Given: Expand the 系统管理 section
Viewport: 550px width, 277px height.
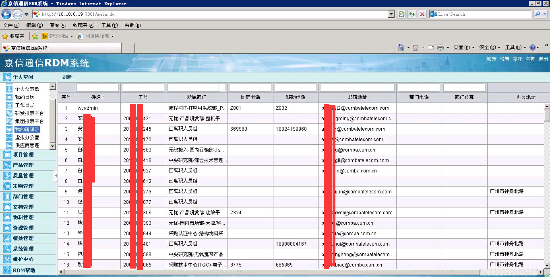Looking at the screenshot, I should (x=28, y=249).
